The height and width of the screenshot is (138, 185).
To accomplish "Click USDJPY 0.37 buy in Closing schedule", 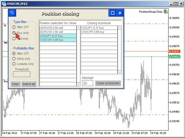I will click(x=99, y=28).
